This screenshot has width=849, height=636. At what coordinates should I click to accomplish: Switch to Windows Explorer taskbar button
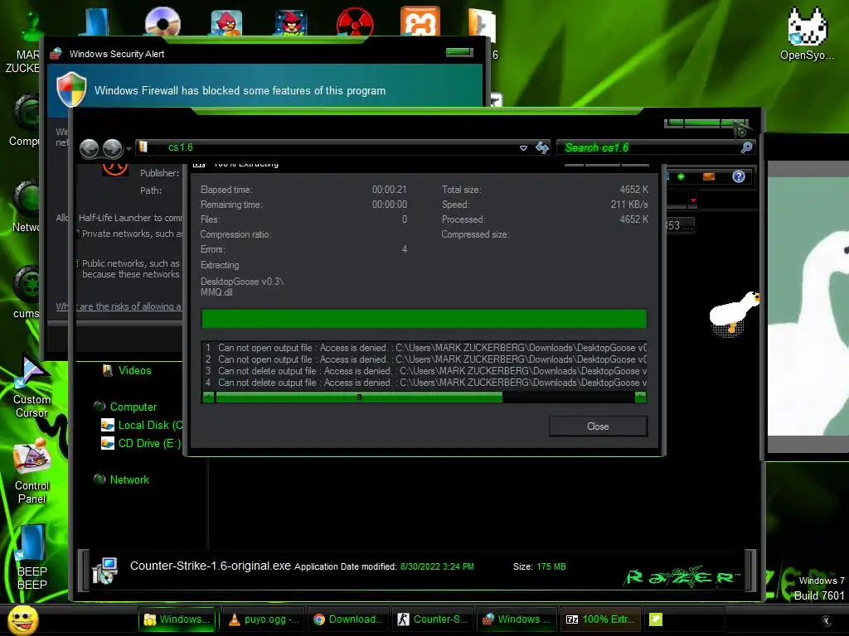[177, 619]
